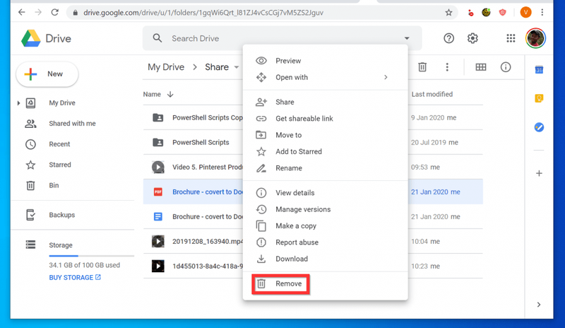Click the green round extension icon
The height and width of the screenshot is (328, 565).
tap(486, 13)
